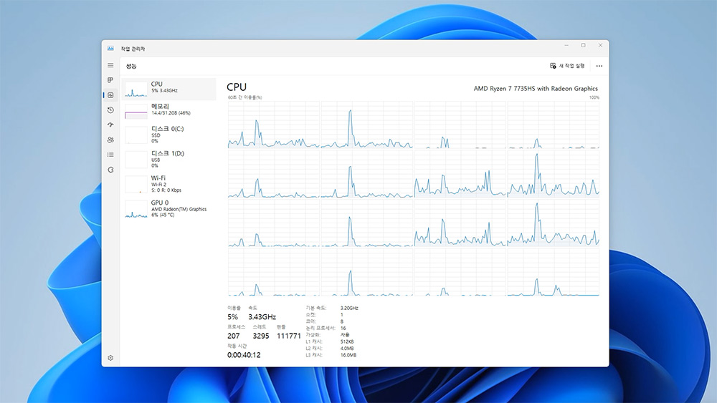
Task: Click the CPU heading text
Action: (x=237, y=87)
